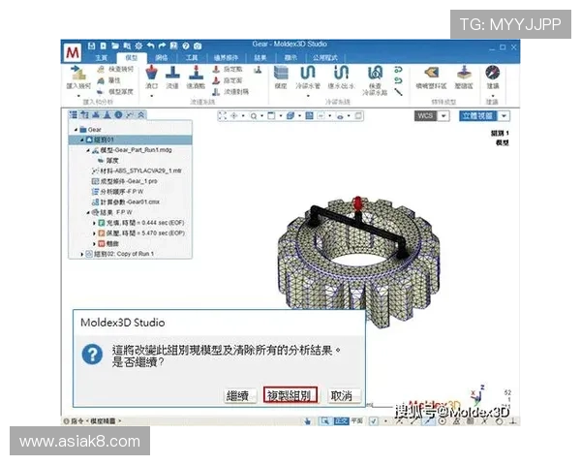Click the undo arrow icon

coord(150,46)
